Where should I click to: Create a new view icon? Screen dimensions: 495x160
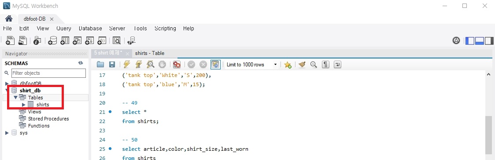click(78, 40)
